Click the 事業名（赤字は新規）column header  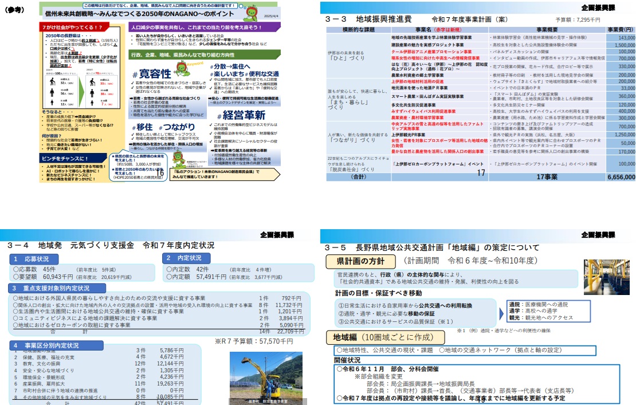pos(439,30)
